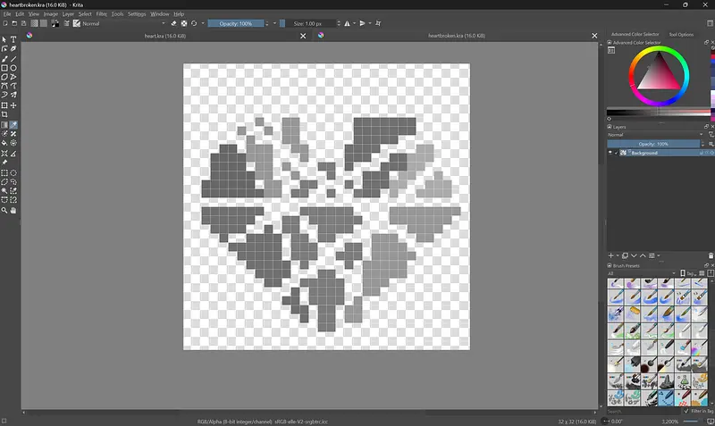Switch to the Tool Options tab
This screenshot has width=715, height=426.
tap(679, 35)
